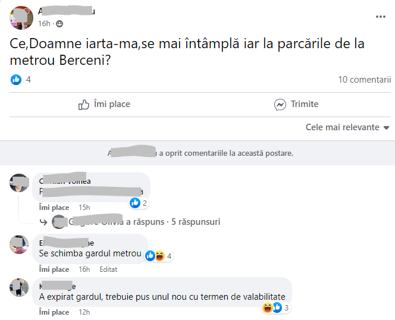
Task: Click laughing reactions on 'A expirat gardul' comment
Action: click(x=276, y=308)
